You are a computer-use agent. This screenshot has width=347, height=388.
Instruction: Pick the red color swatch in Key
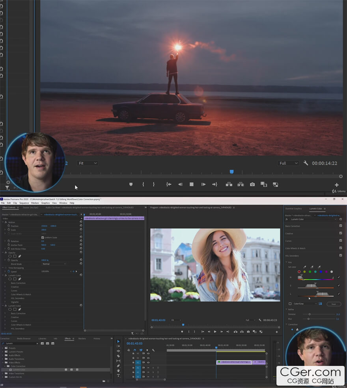[299, 272]
